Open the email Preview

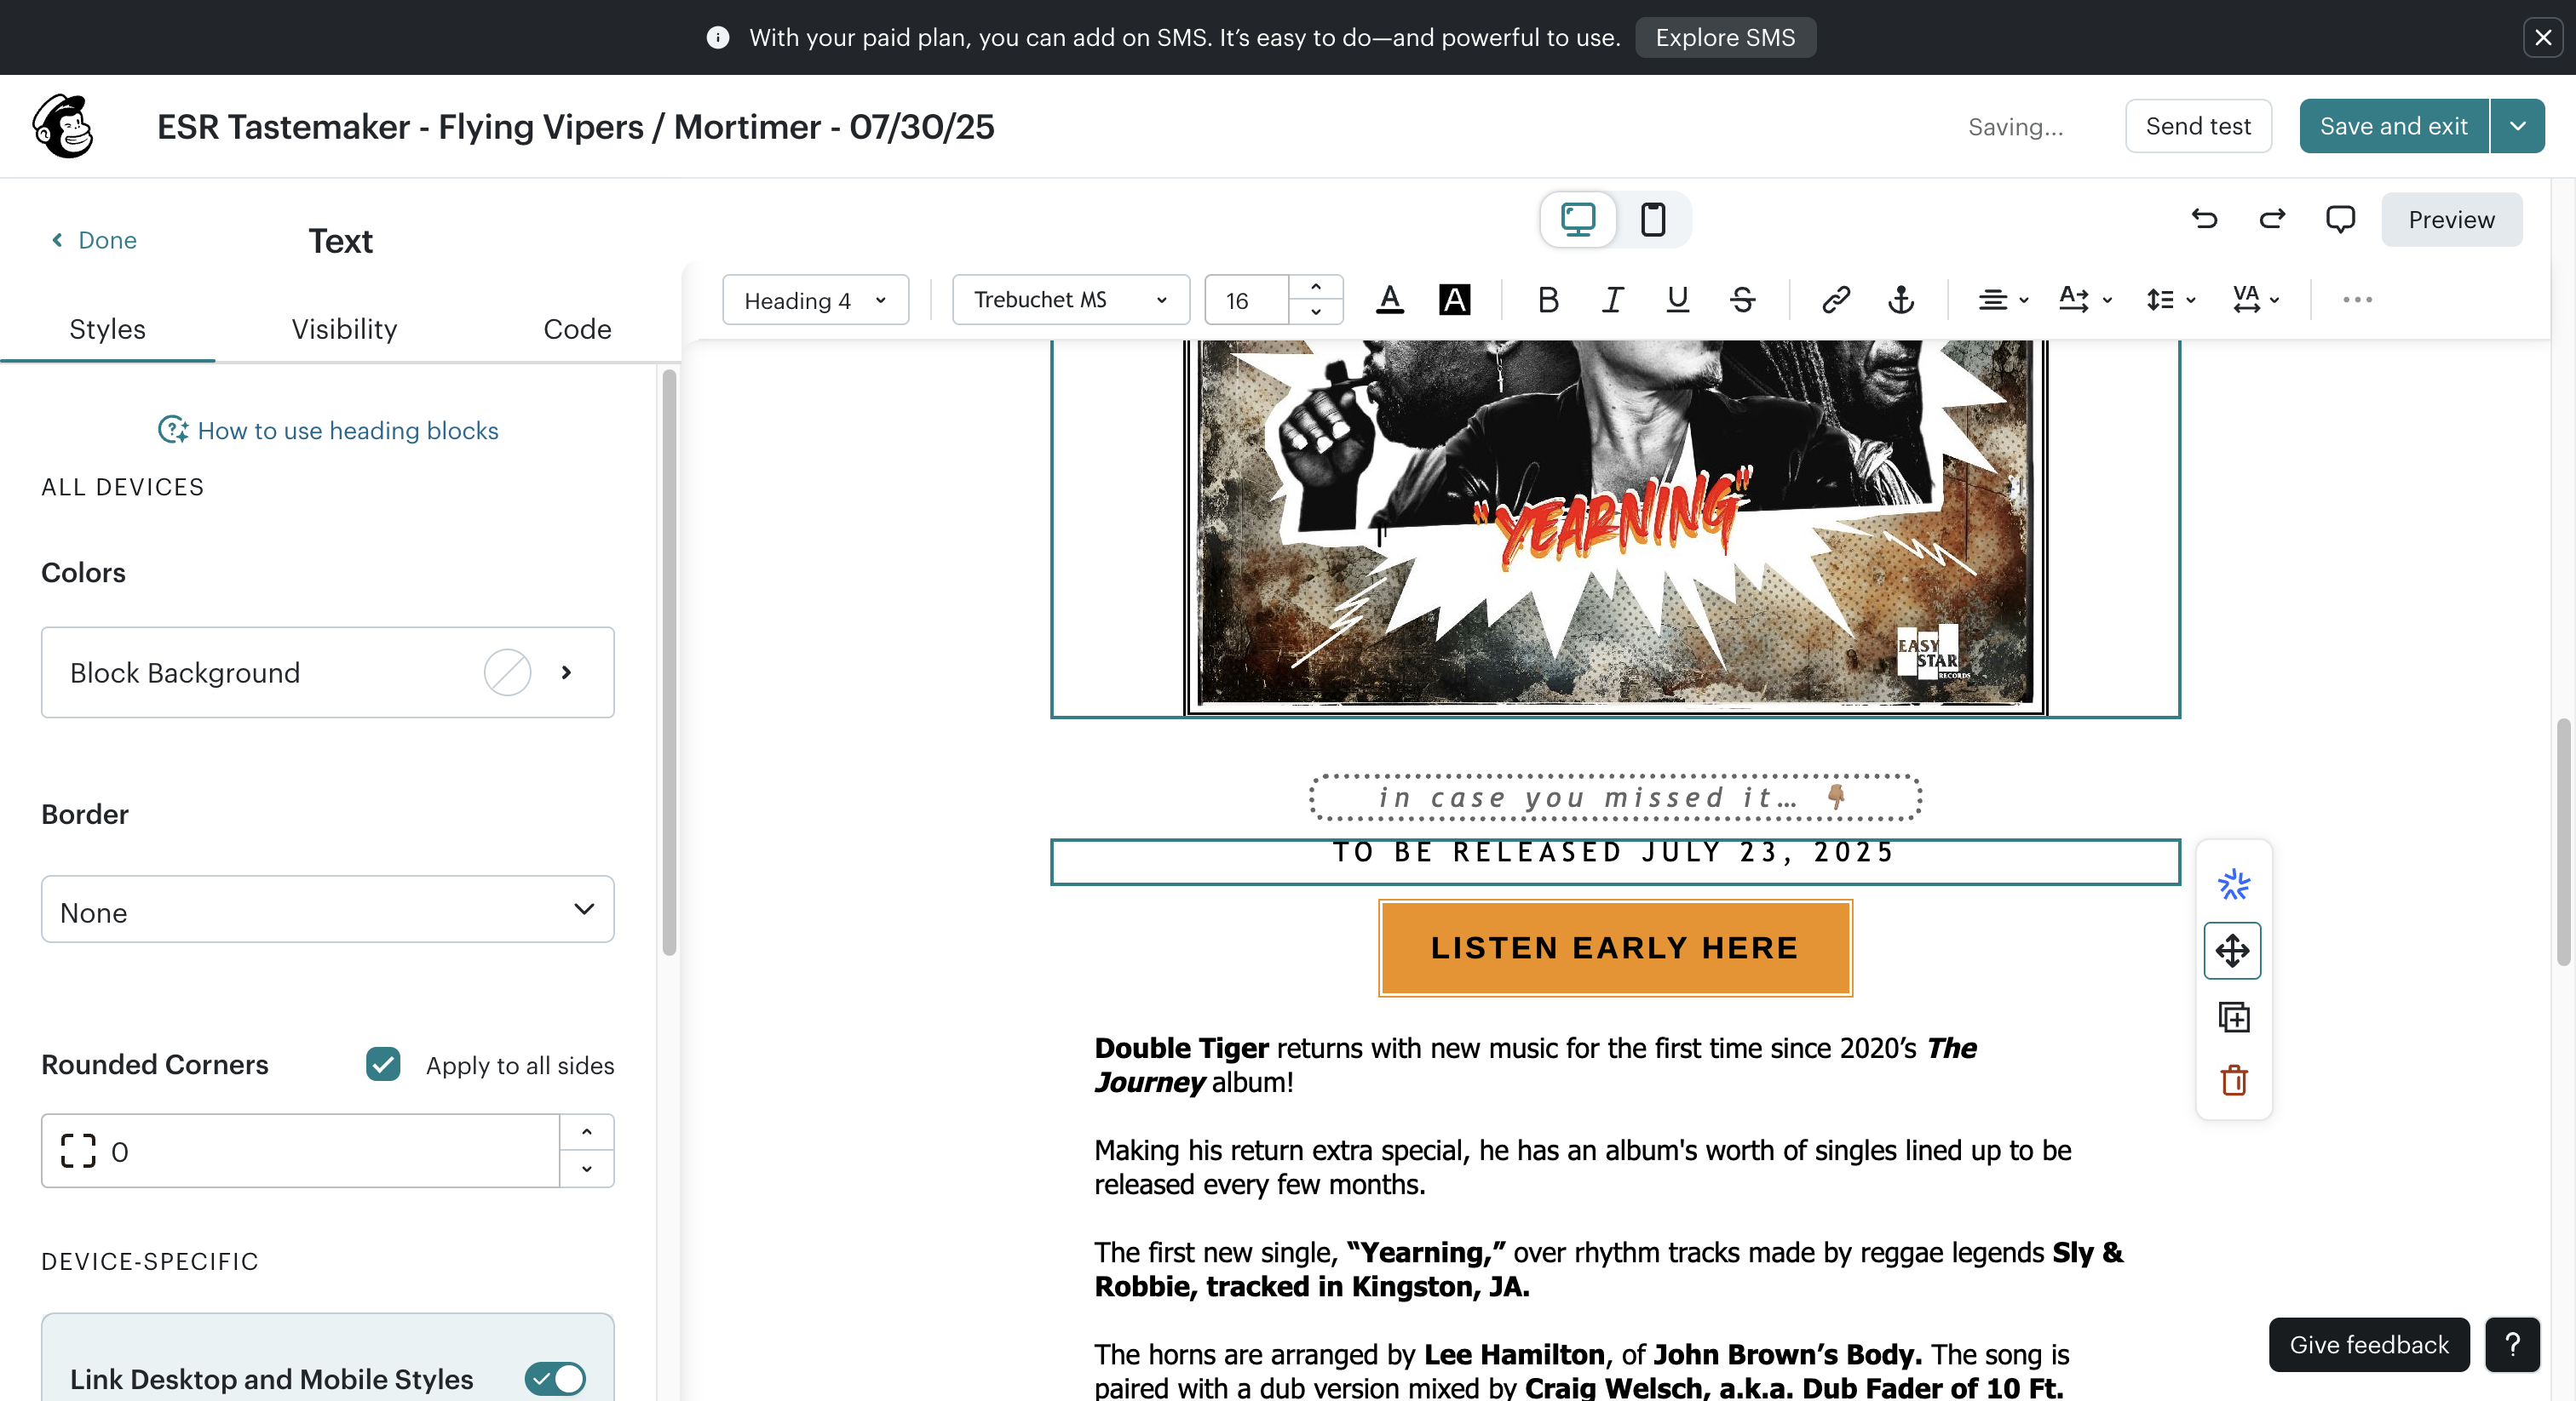(2451, 219)
